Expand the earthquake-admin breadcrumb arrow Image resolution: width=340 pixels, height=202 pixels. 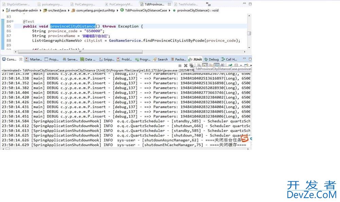[x=3, y=11]
